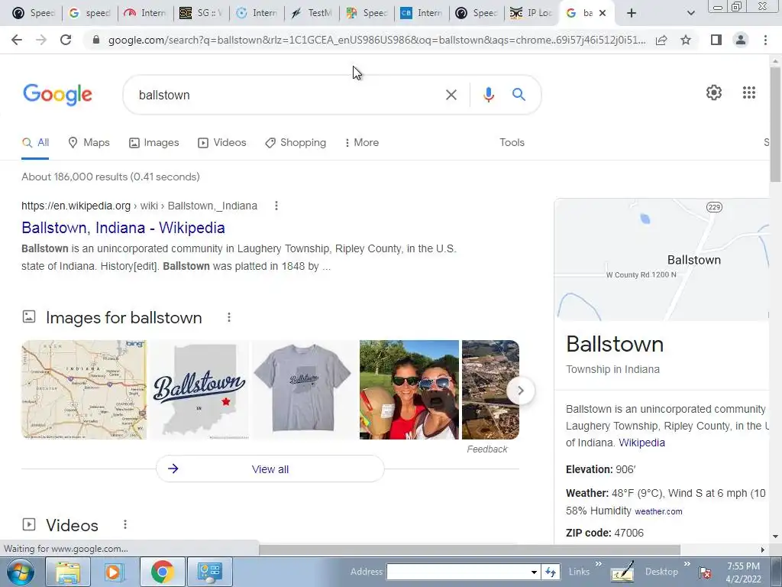Open the weather.com source link
Screen dimensions: 782x587
(x=658, y=511)
